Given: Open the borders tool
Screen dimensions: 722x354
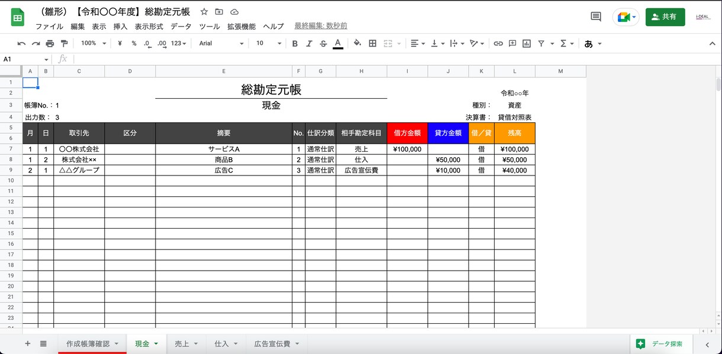Looking at the screenshot, I should click(x=372, y=43).
